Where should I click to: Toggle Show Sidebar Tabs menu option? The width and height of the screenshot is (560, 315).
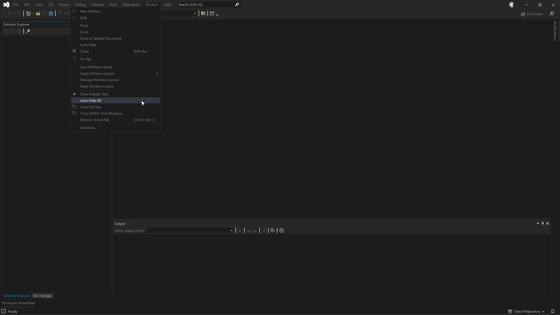coord(94,94)
